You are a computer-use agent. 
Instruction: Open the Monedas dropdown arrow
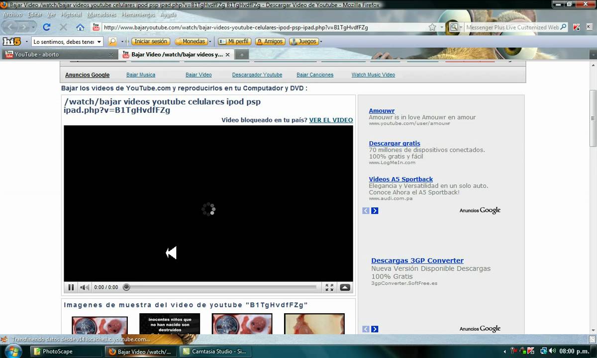tap(210, 42)
